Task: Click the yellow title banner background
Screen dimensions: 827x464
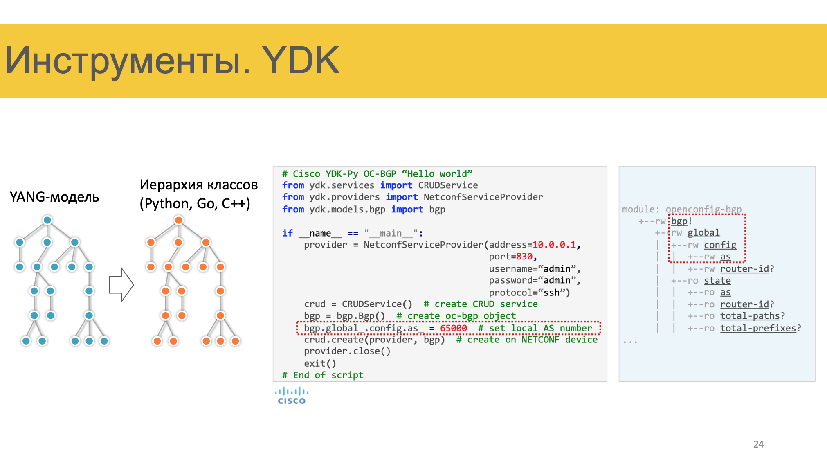Action: pos(614,61)
